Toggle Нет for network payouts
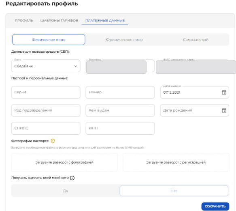 tap(174, 191)
